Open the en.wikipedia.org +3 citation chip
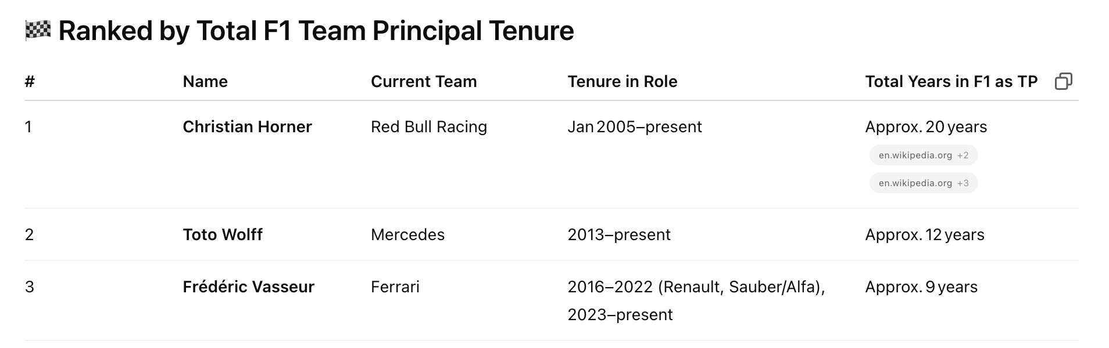This screenshot has width=1109, height=348. tap(924, 183)
